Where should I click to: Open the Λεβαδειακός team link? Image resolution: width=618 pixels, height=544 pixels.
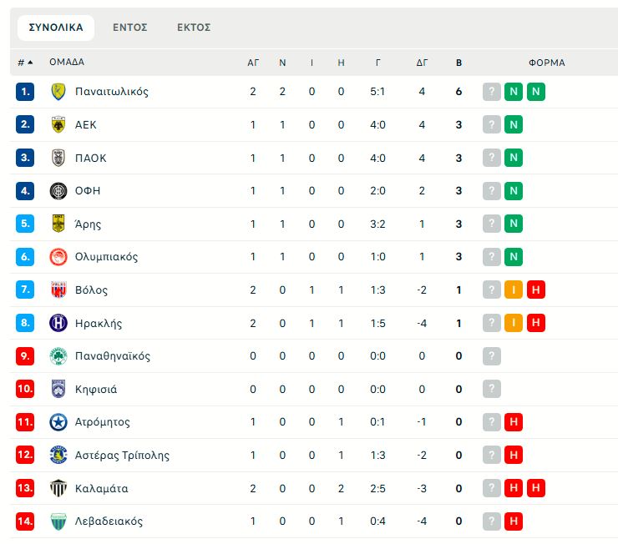[109, 521]
